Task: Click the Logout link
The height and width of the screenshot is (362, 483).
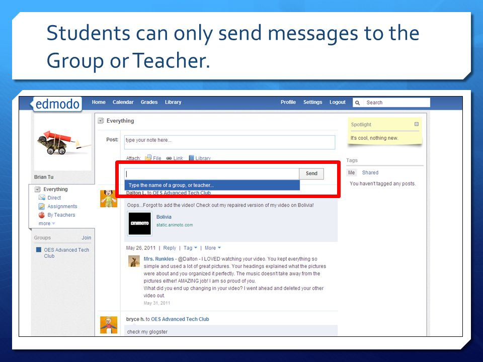Action: 337,102
